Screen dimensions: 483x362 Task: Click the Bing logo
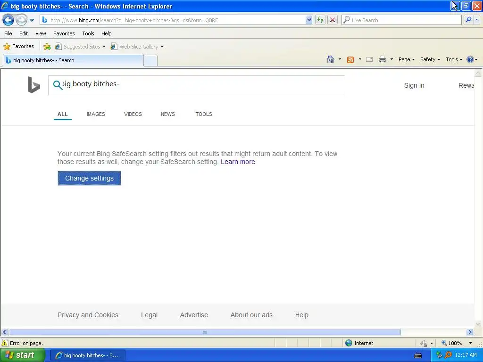(34, 85)
